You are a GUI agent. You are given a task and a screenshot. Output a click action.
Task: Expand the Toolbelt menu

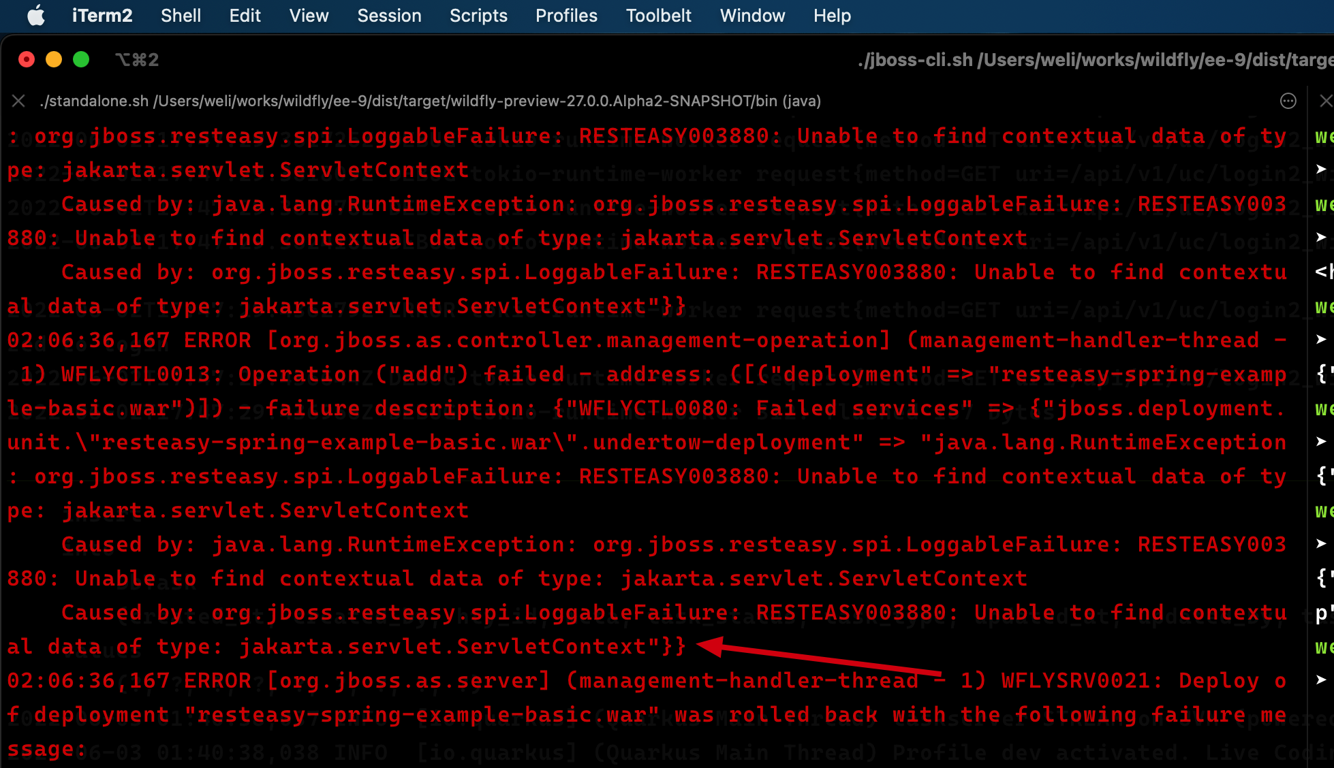pos(658,15)
